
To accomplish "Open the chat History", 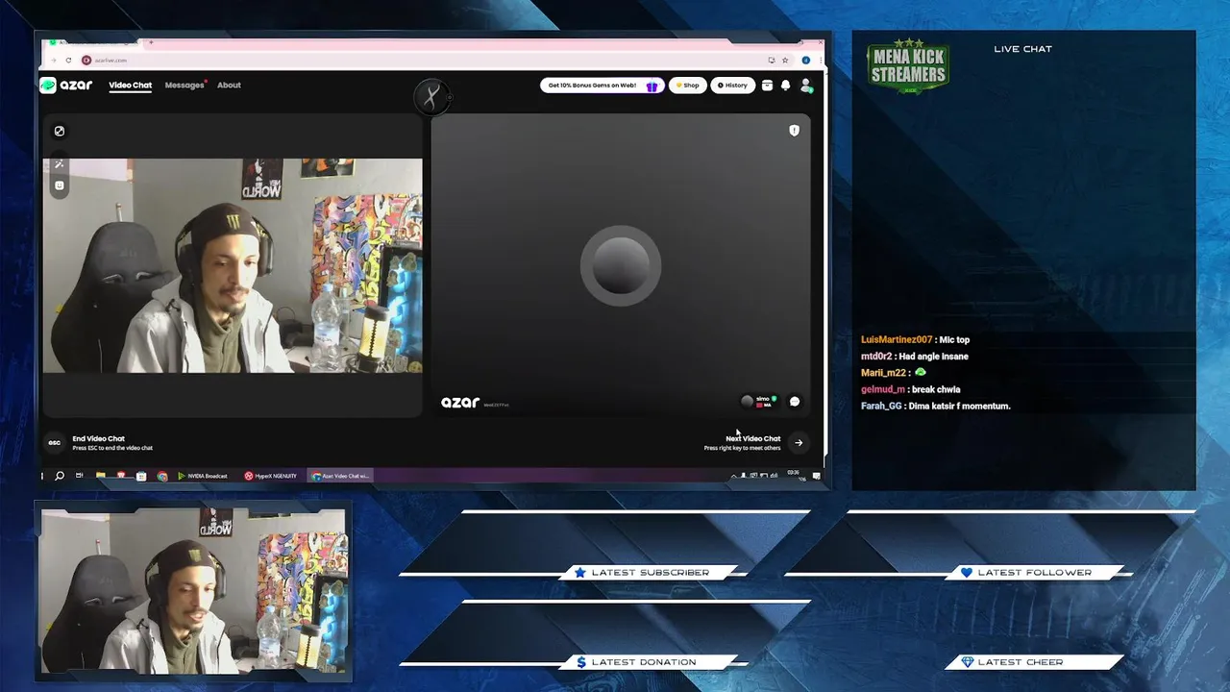I will (732, 86).
